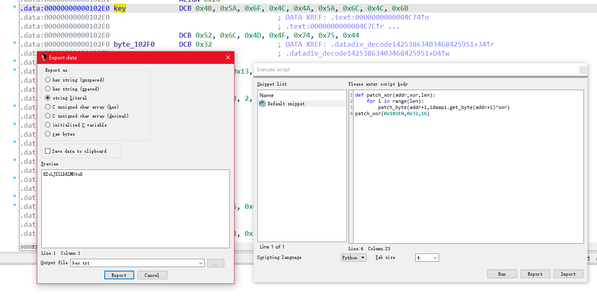The image size is (597, 301).
Task: Click the highlighted 'key' label in disassembly
Action: [x=120, y=8]
